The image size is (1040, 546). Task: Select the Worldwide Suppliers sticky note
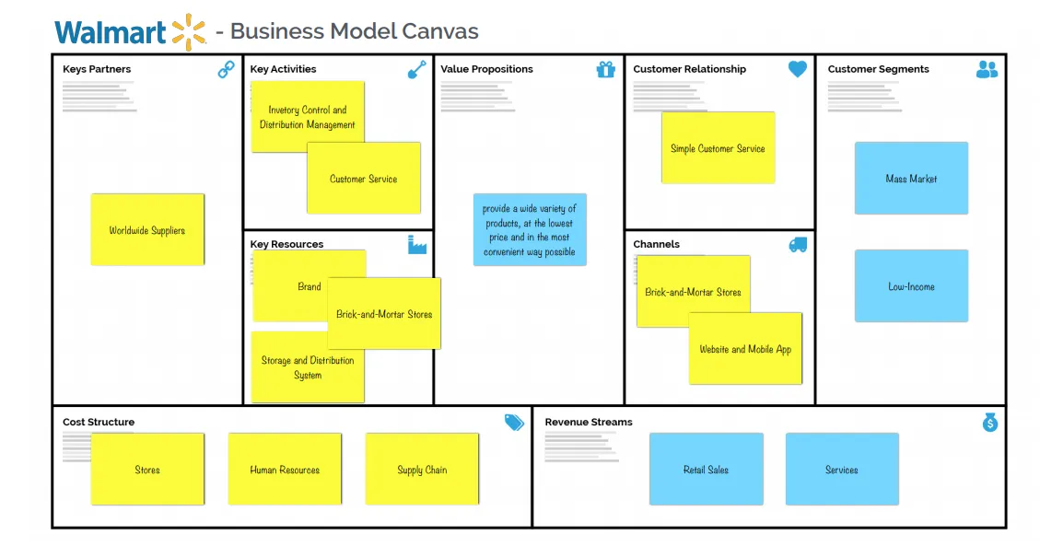coord(147,230)
